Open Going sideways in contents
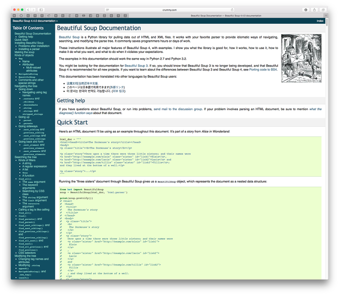339x295 pixels. pyautogui.click(x=28, y=126)
